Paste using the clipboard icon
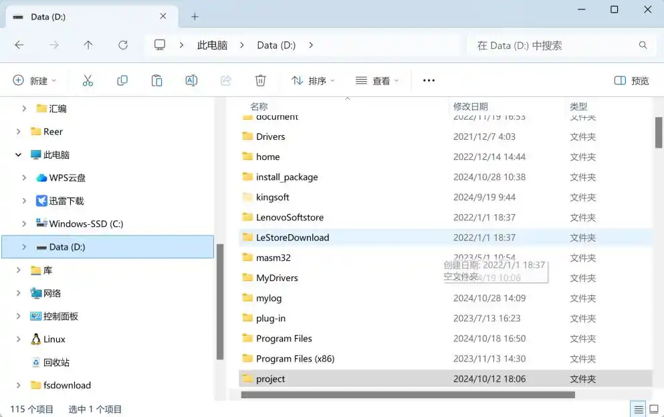Screen dimensions: 664x417 [156, 80]
